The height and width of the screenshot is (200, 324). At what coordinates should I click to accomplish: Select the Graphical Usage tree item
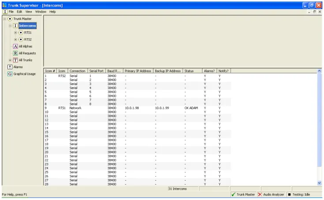coord(24,74)
